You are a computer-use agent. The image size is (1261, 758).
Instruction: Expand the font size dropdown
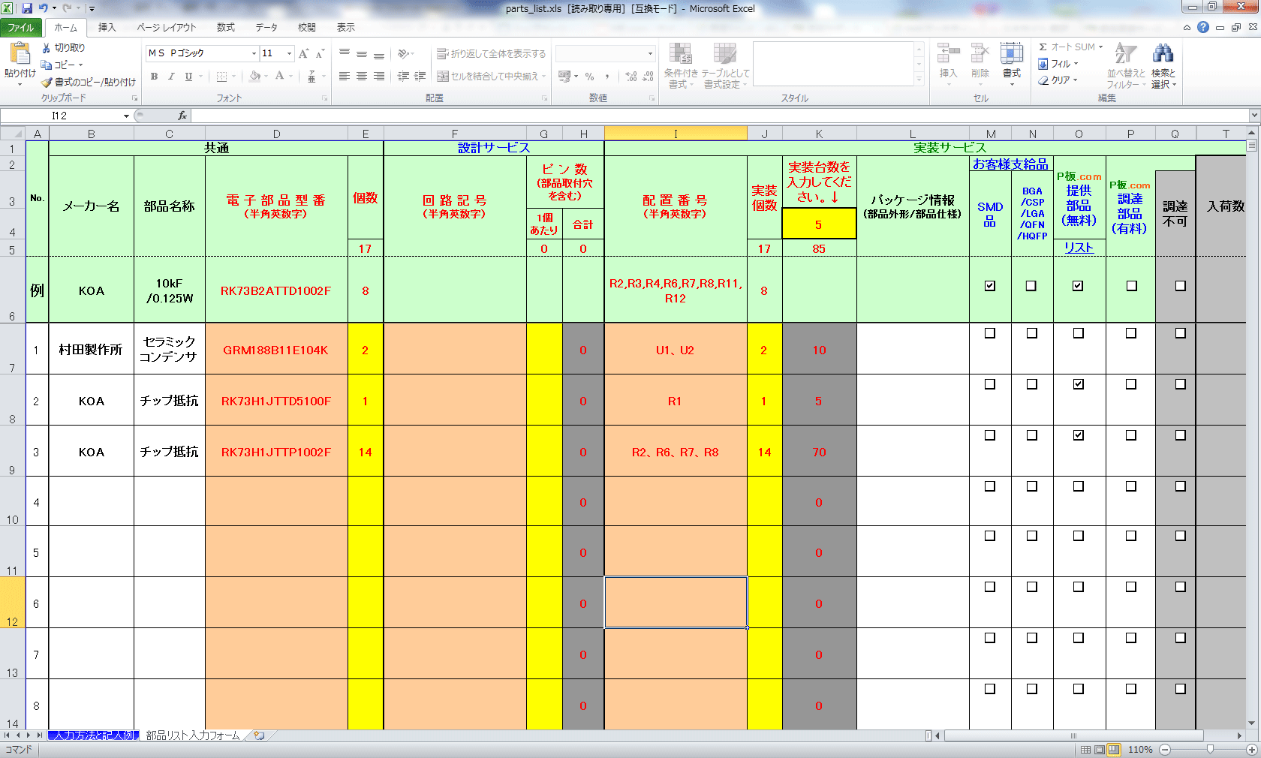(x=289, y=53)
